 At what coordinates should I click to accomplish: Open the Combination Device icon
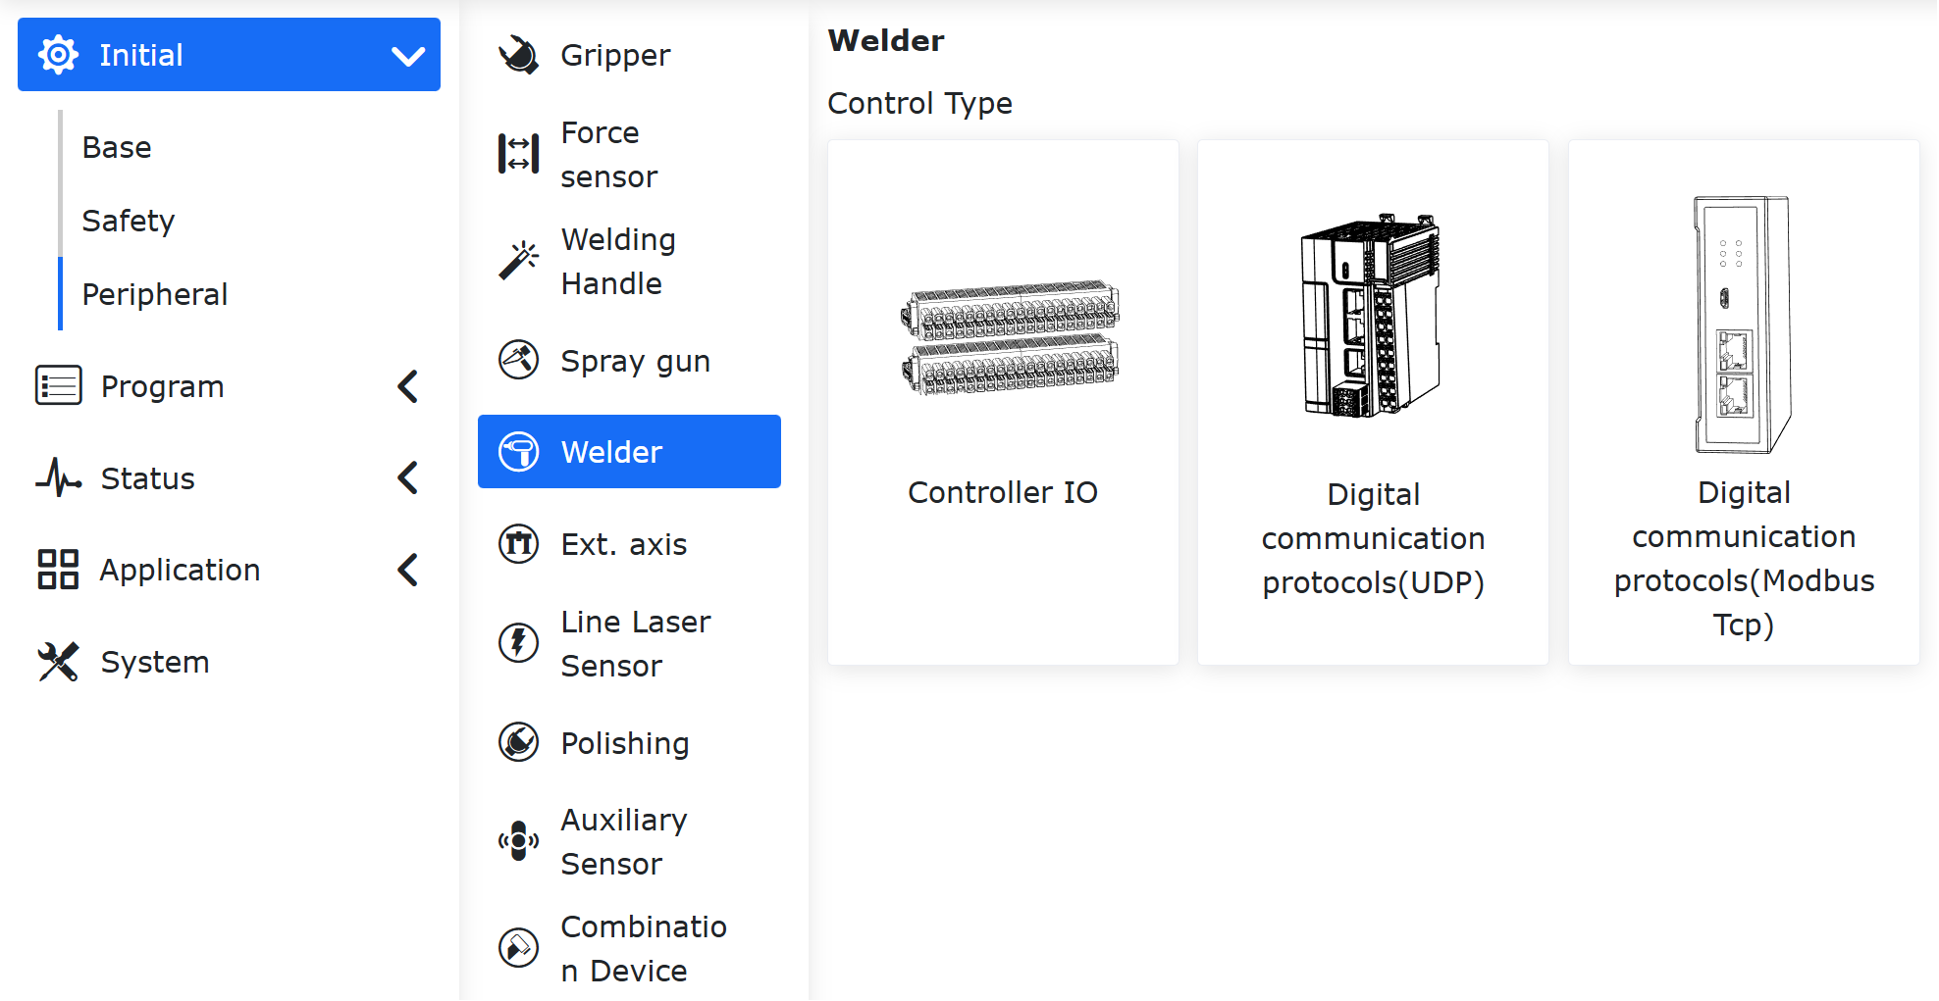pos(518,948)
